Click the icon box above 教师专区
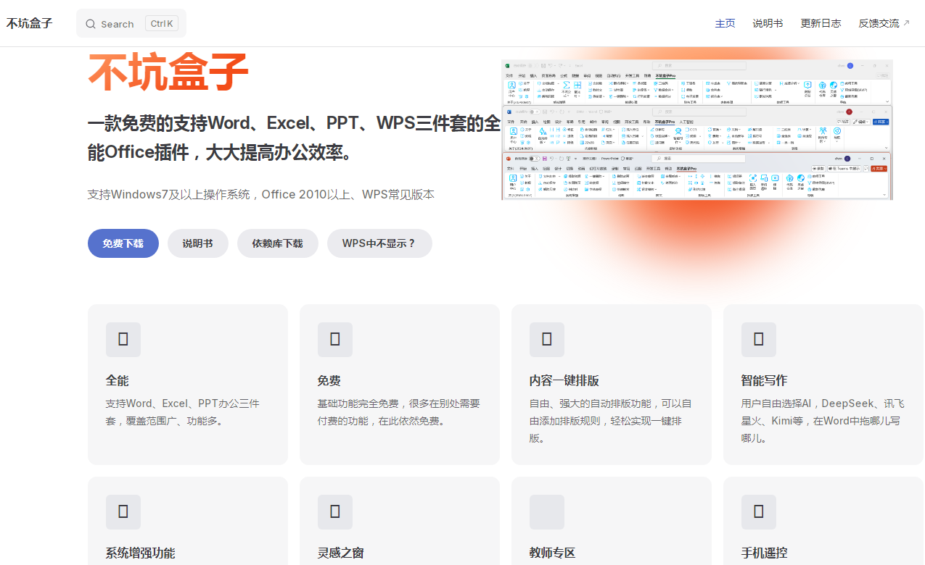The image size is (925, 565). click(x=547, y=512)
